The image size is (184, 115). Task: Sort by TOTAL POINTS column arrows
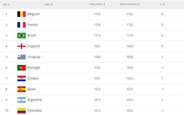[x=104, y=4]
